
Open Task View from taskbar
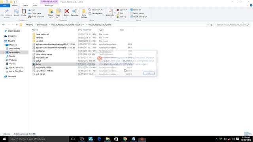click(x=73, y=139)
